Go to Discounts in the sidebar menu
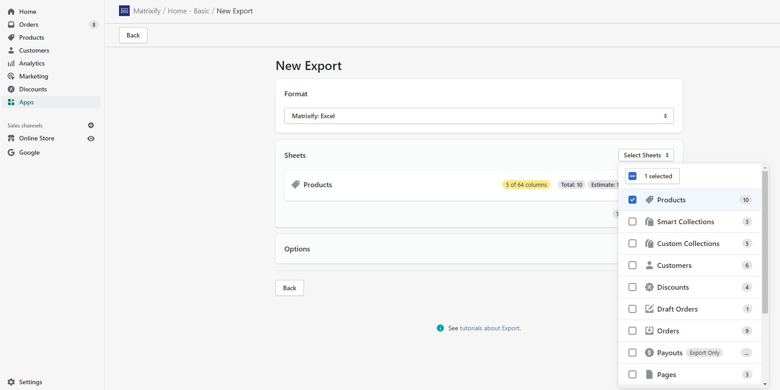Image resolution: width=780 pixels, height=390 pixels. pyautogui.click(x=33, y=89)
